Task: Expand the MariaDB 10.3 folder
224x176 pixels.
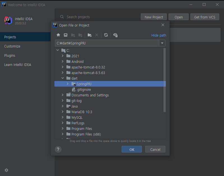Action: [63, 112]
